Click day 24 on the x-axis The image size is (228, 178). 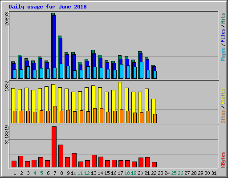pyautogui.click(x=167, y=173)
